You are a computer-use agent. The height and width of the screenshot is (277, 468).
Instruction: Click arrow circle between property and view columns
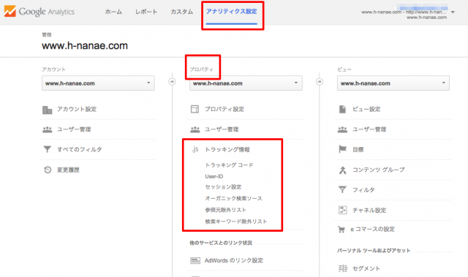click(x=320, y=81)
